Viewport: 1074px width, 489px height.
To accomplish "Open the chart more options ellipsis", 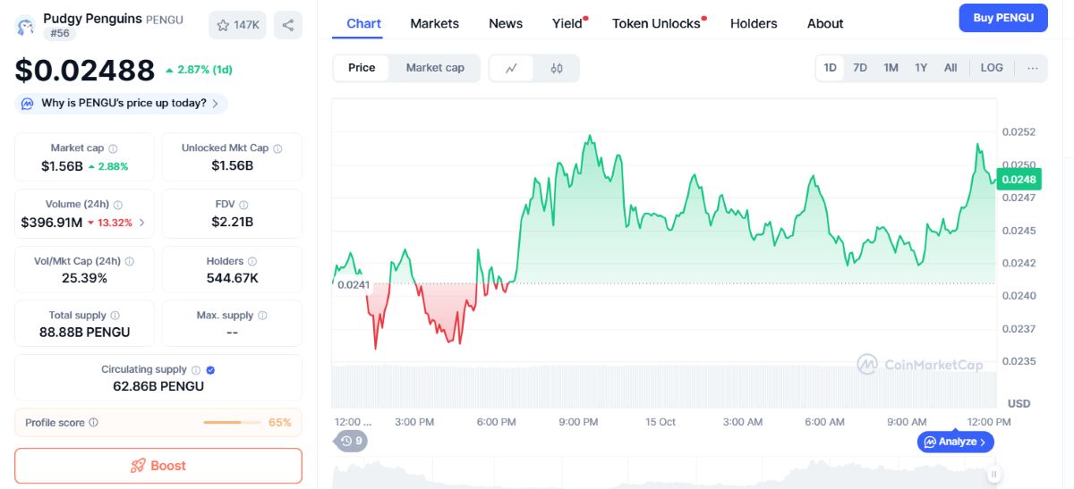I will (1033, 68).
